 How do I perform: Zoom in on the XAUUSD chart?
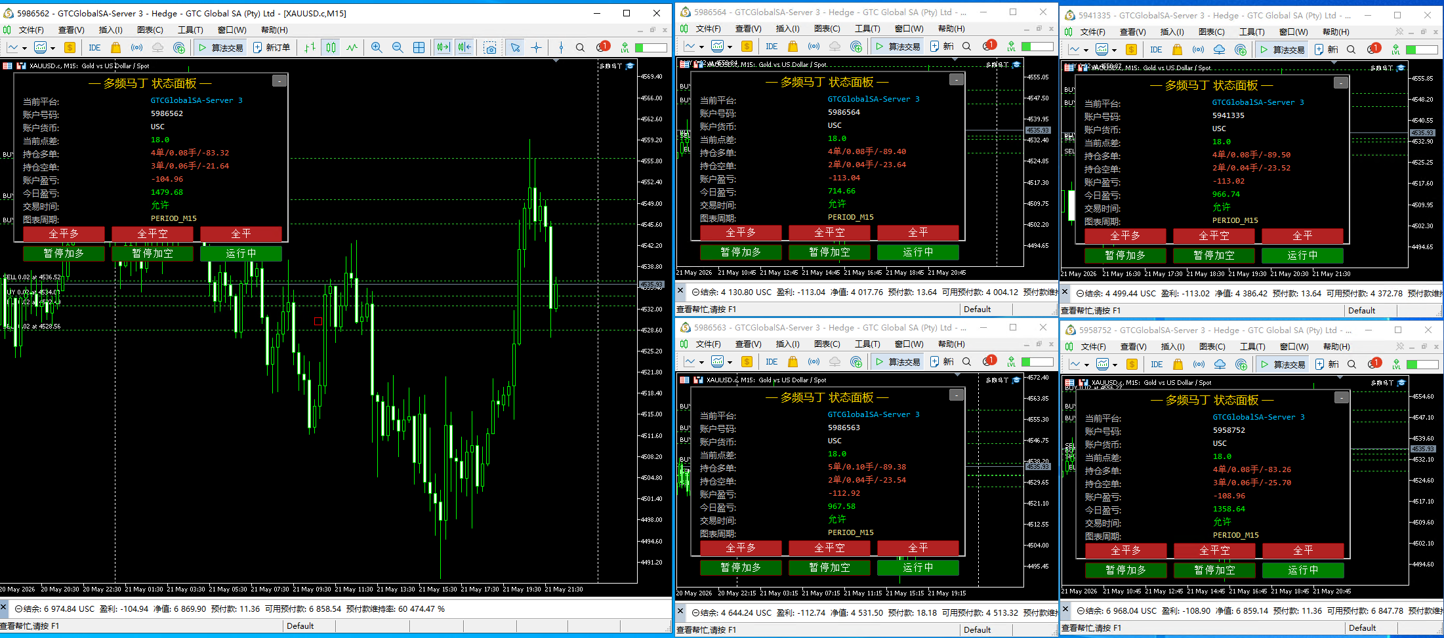click(377, 47)
